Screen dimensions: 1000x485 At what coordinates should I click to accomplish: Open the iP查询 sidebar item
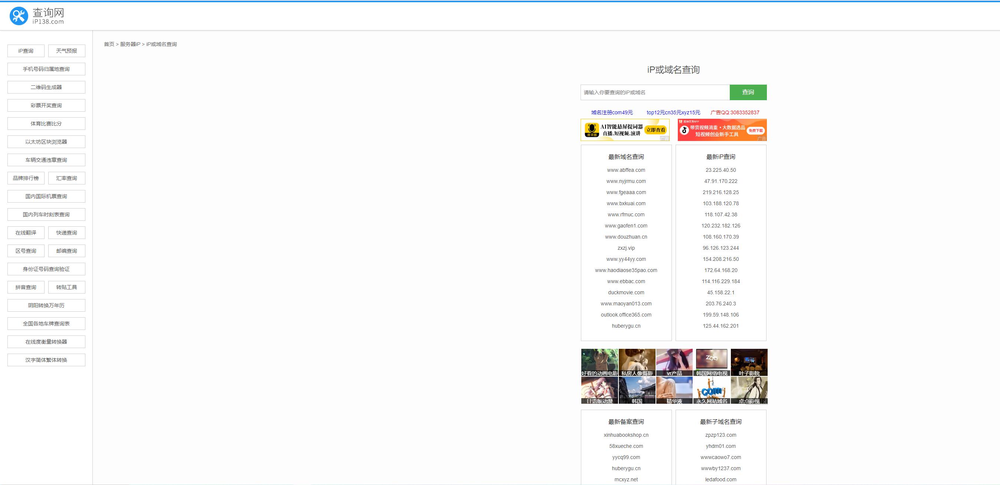tap(26, 51)
